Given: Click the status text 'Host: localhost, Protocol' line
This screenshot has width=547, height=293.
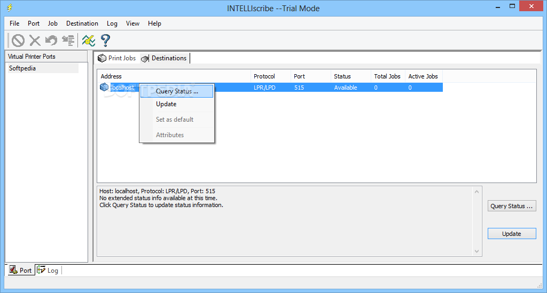Looking at the screenshot, I should point(157,191).
